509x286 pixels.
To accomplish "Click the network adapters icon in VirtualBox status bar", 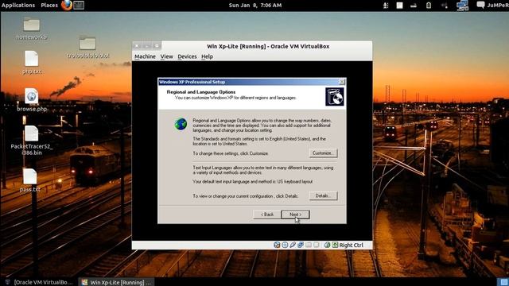I will coord(301,245).
